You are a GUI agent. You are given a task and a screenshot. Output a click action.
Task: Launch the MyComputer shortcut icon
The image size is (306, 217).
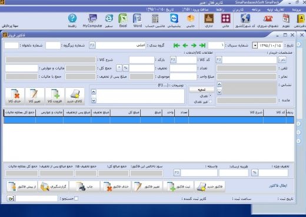tap(92, 21)
